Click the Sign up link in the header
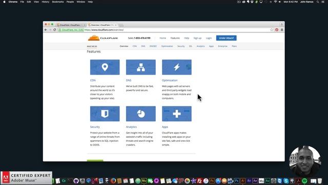The width and height of the screenshot is (328, 185). click(197, 38)
